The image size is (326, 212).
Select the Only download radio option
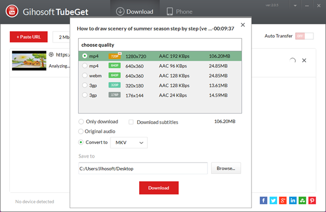[x=81, y=122]
